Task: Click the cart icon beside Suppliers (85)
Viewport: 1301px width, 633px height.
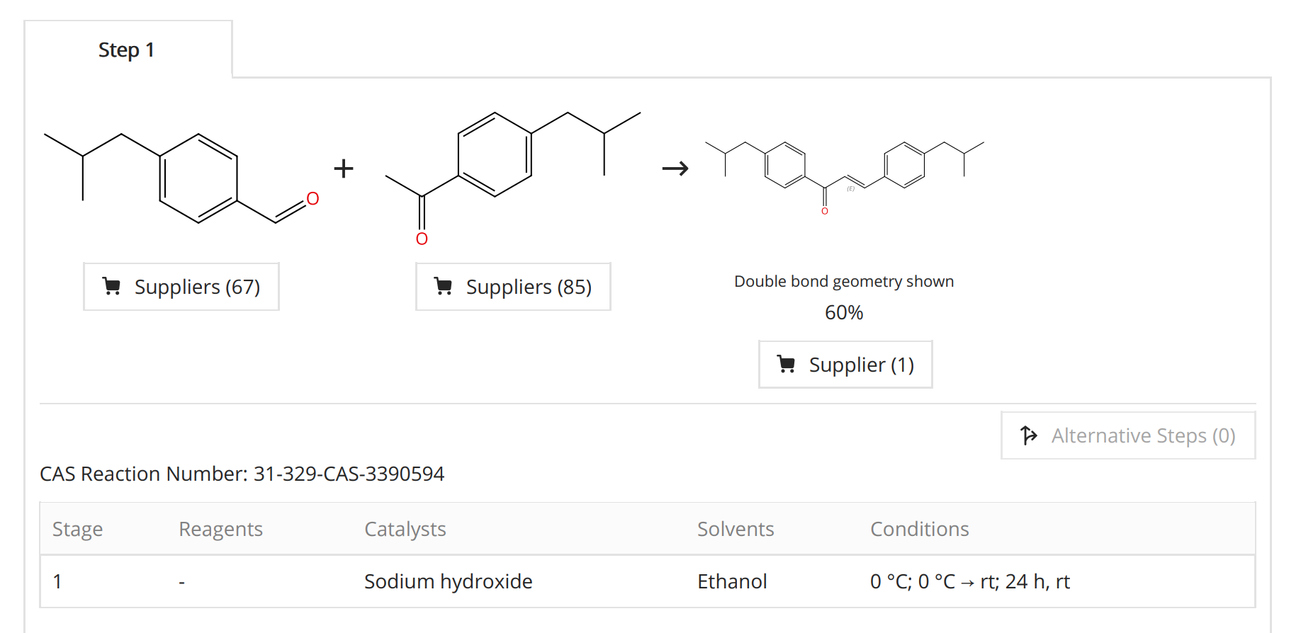Action: point(444,286)
